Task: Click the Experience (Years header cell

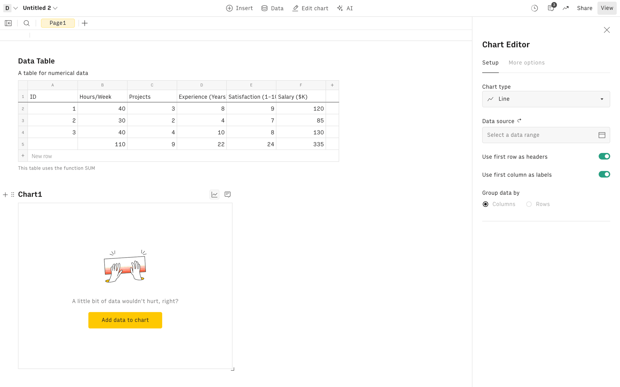Action: [x=201, y=97]
